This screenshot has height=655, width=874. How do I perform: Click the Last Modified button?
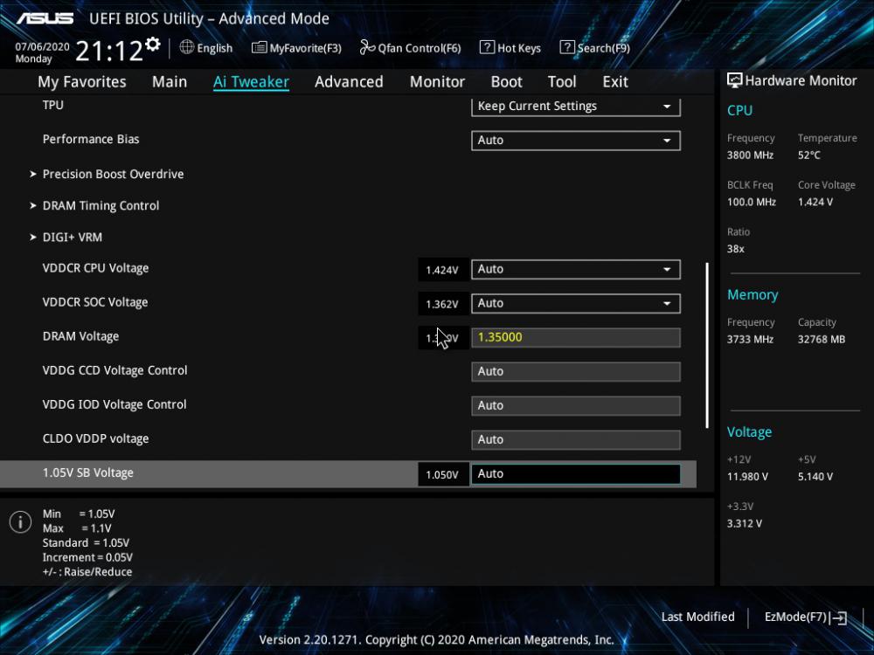tap(697, 617)
